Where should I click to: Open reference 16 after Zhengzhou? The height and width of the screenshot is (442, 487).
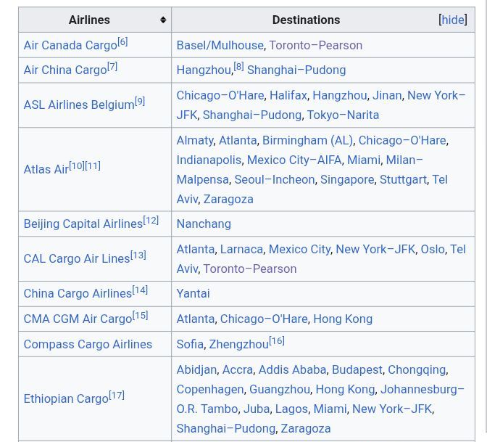click(x=277, y=341)
